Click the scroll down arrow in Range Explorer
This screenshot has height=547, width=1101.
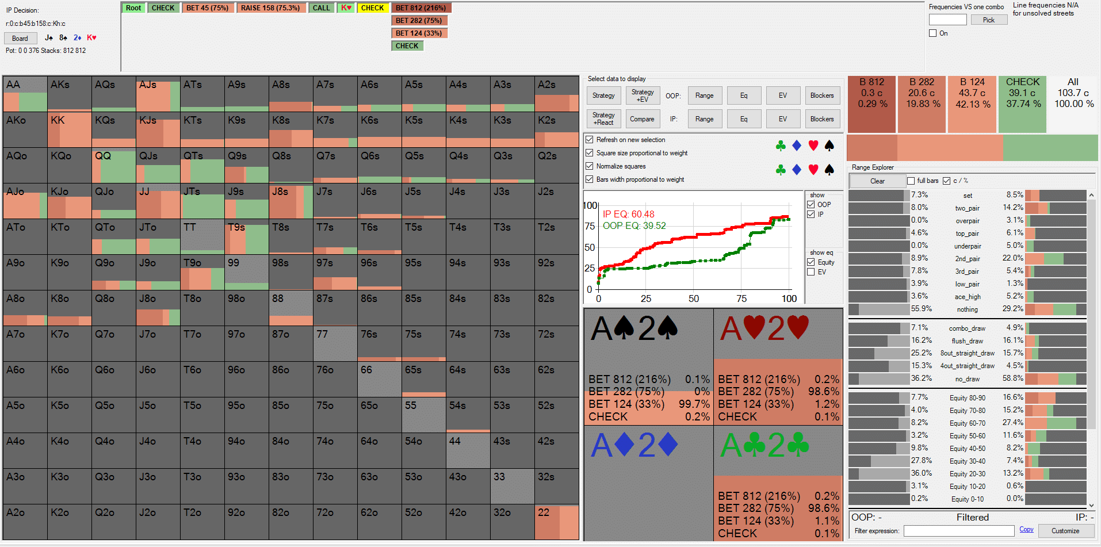1091,505
